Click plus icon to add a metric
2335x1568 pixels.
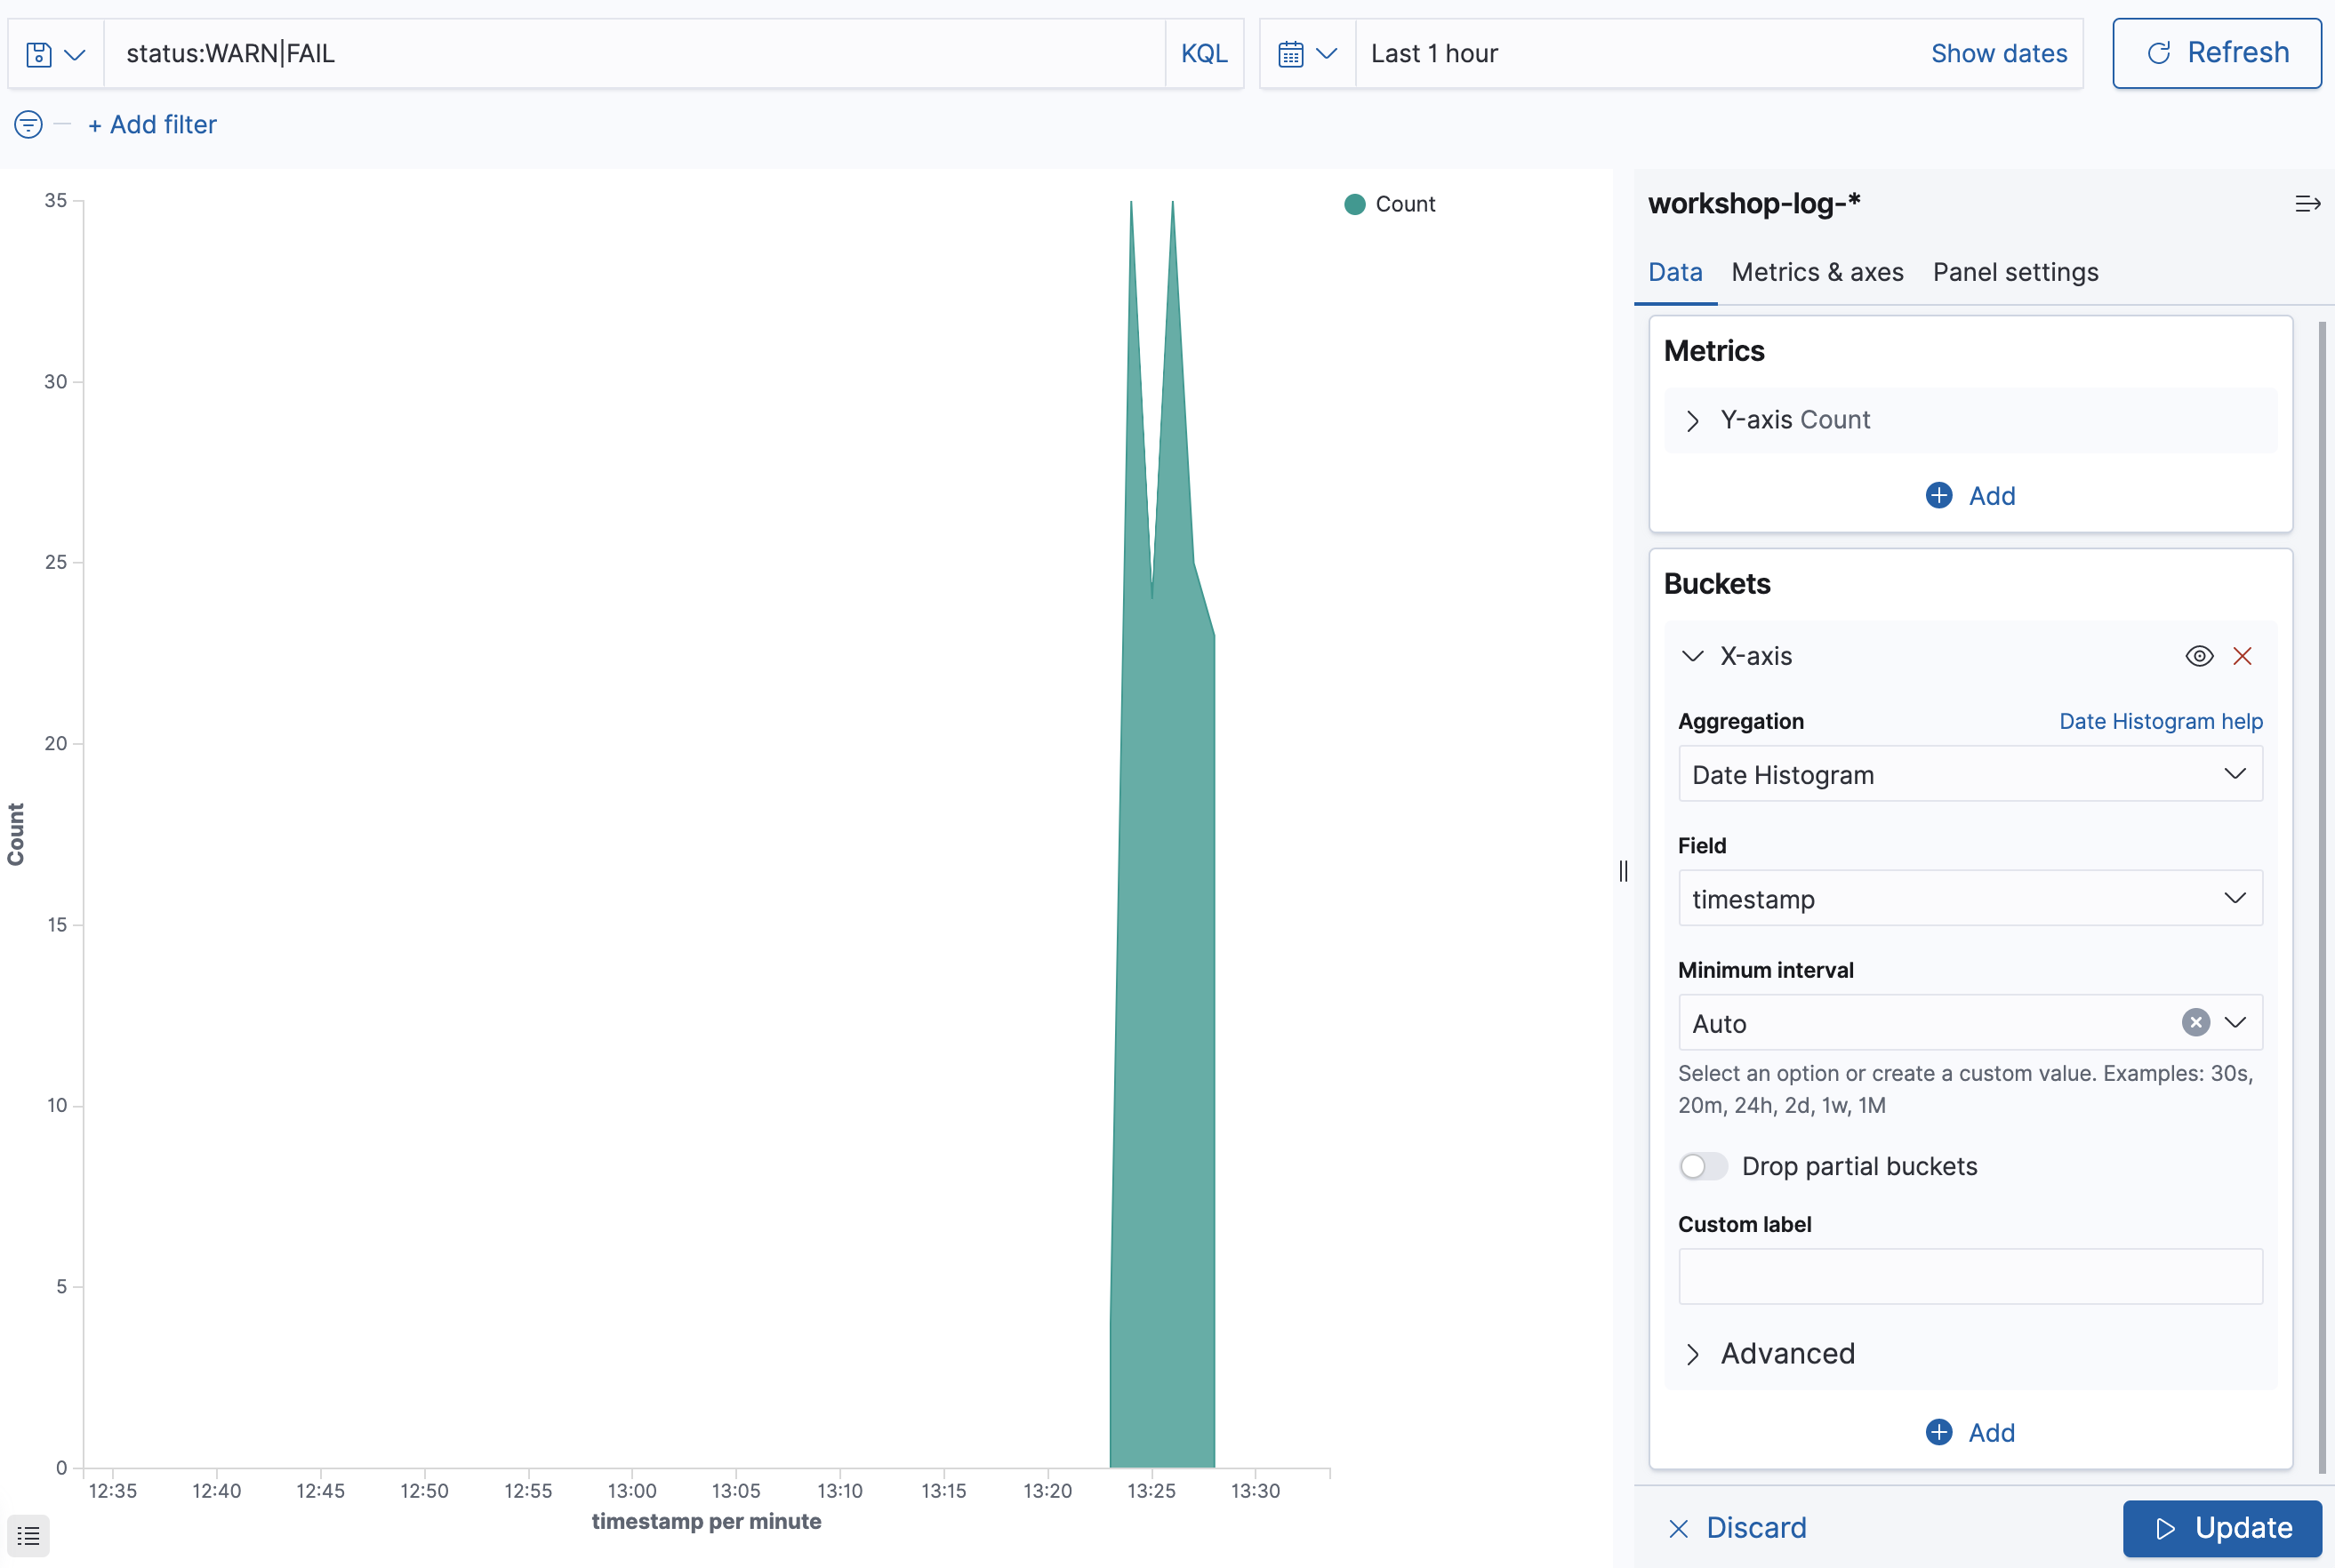pyautogui.click(x=1938, y=496)
